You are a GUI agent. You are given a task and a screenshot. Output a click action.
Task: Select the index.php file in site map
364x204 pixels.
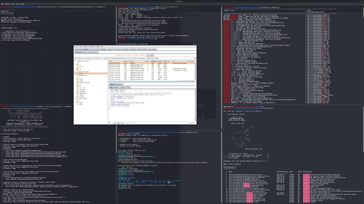[x=82, y=90]
